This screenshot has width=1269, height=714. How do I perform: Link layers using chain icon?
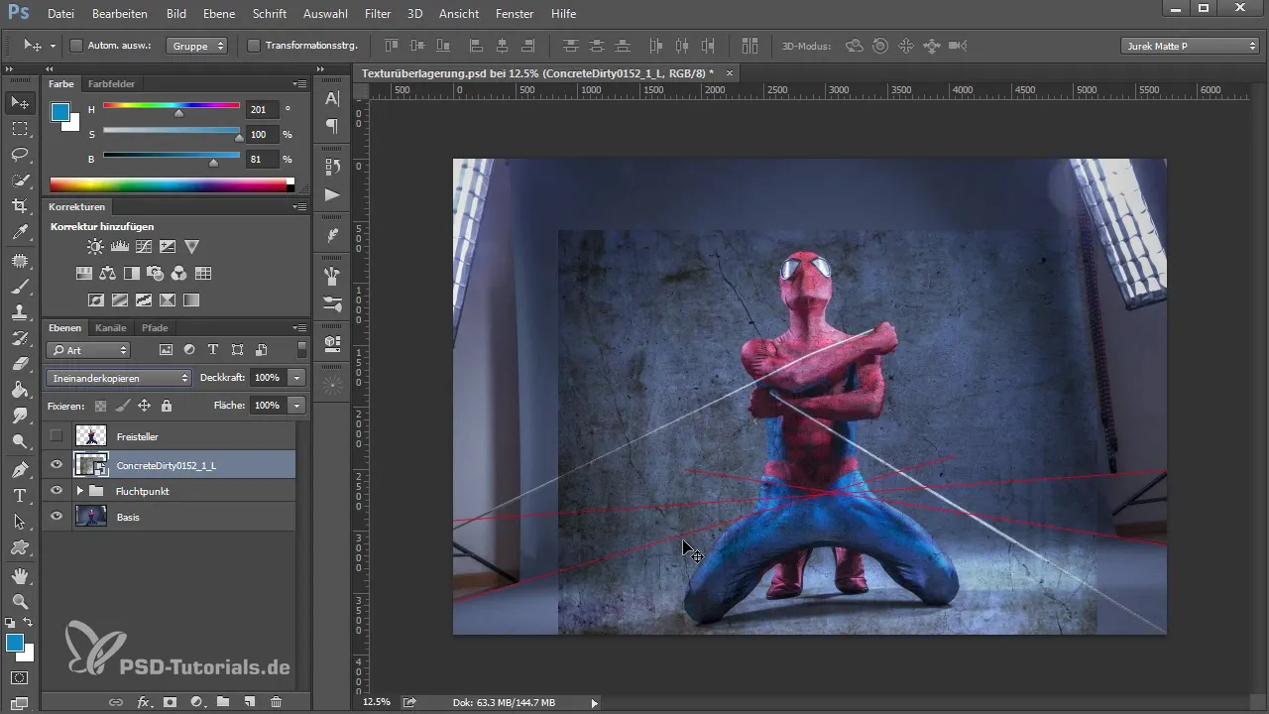(x=116, y=702)
